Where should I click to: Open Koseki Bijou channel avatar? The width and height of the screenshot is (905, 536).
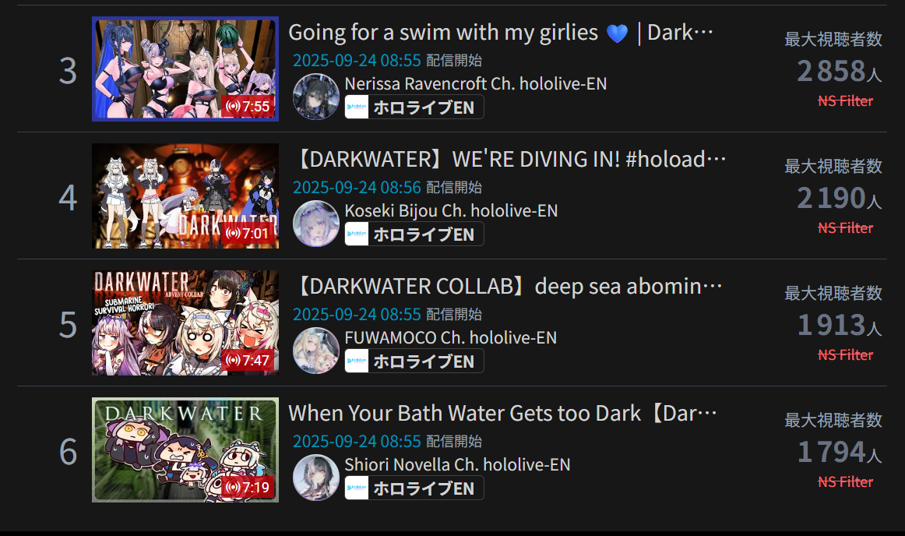pos(315,224)
